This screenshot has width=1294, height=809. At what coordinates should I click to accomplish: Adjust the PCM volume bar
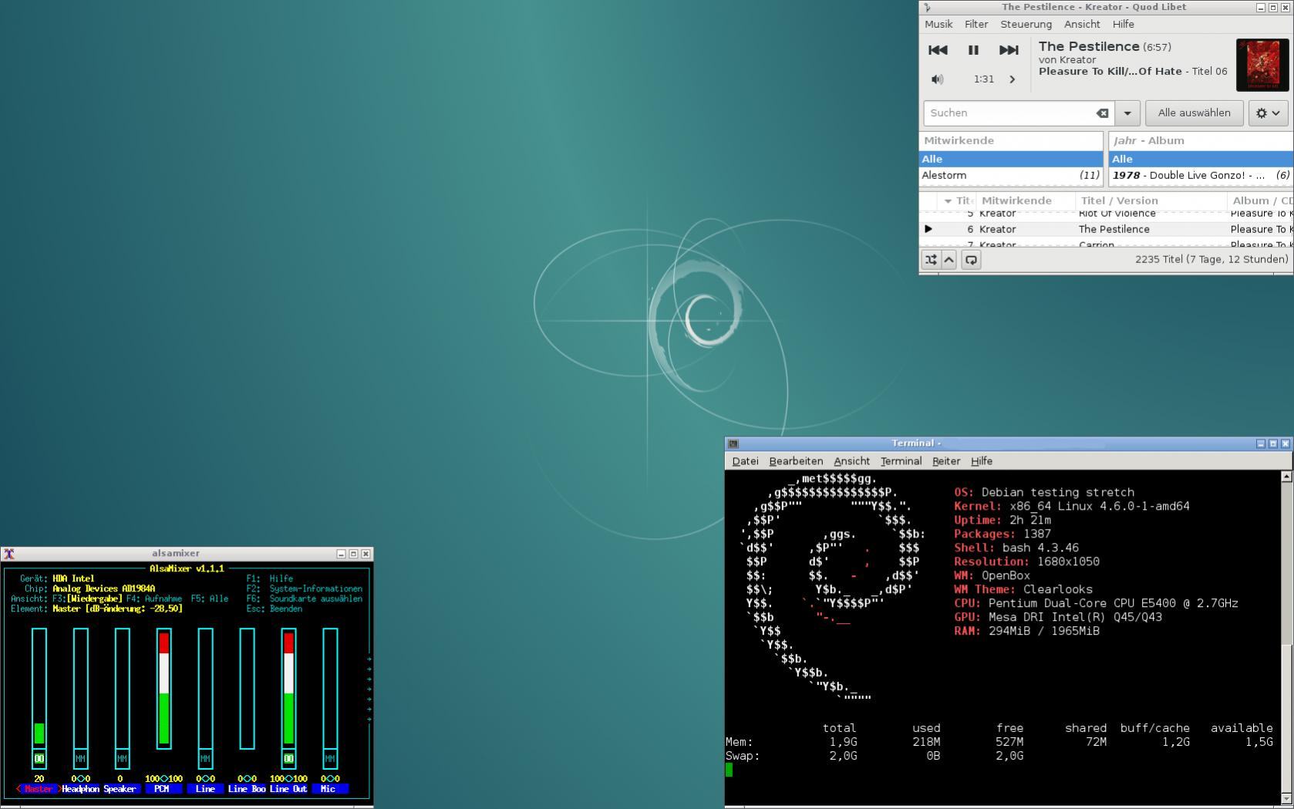tap(163, 688)
